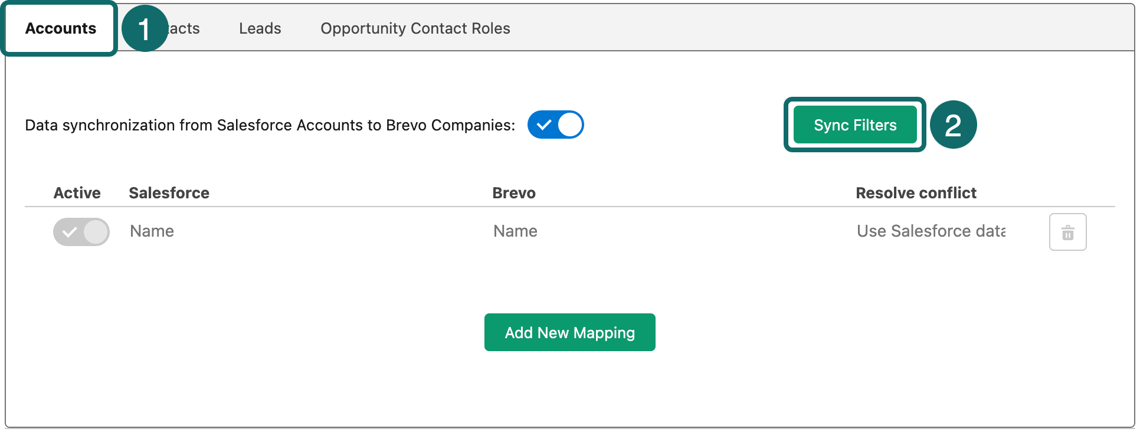Delete the Name mapping with trash icon
Screen dimensions: 1140x432
[1067, 232]
